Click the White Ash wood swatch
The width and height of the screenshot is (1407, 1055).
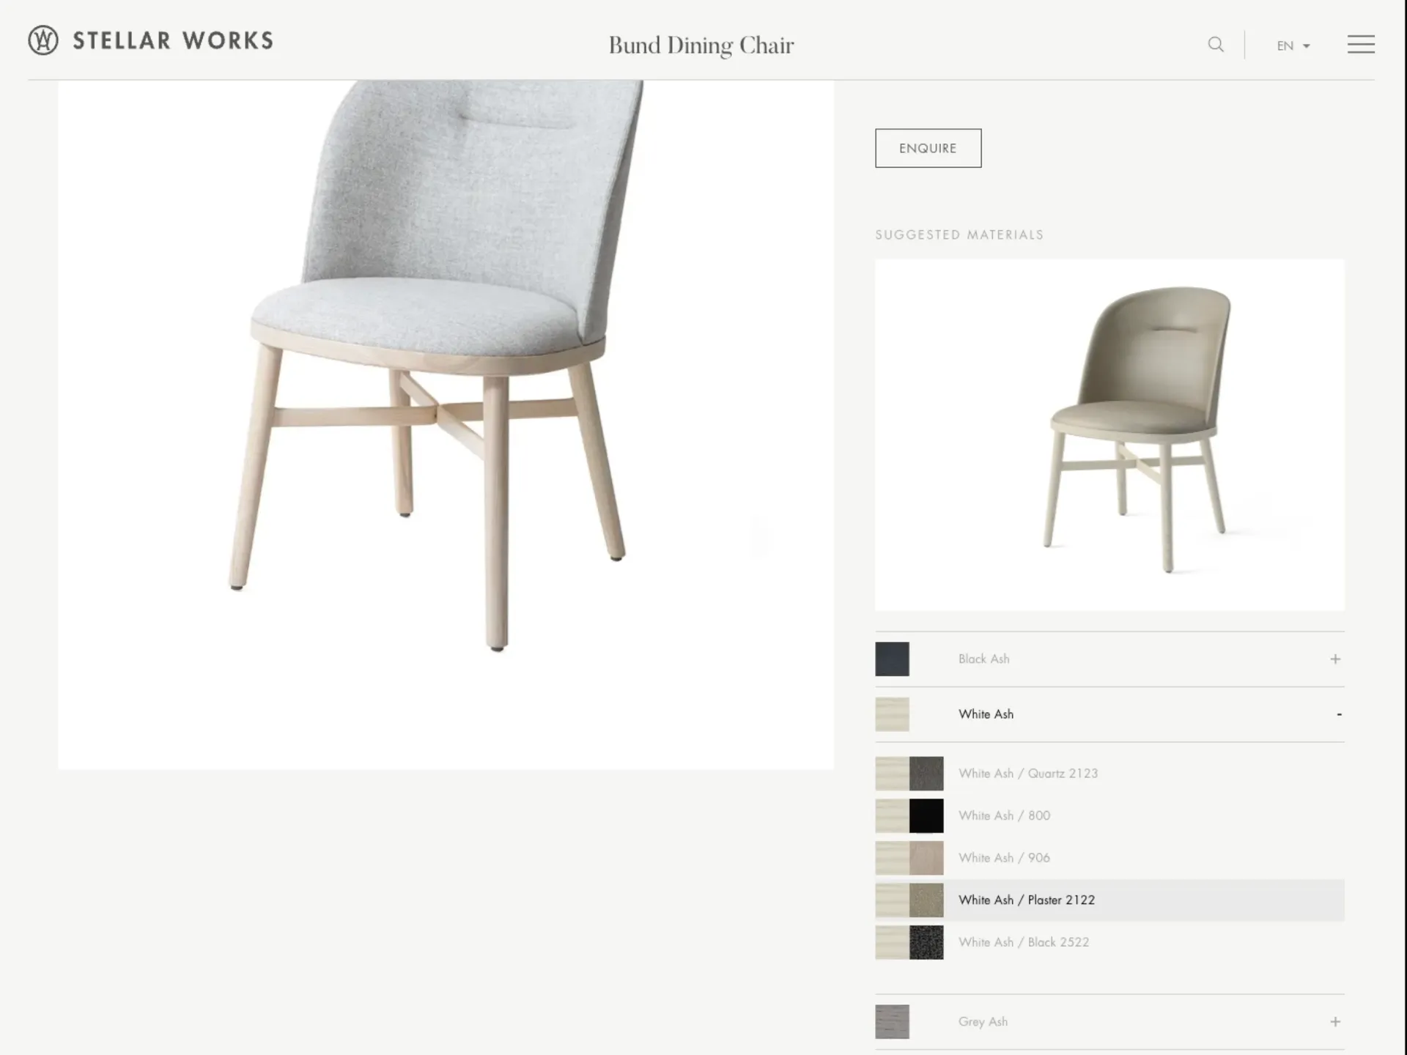click(x=892, y=714)
